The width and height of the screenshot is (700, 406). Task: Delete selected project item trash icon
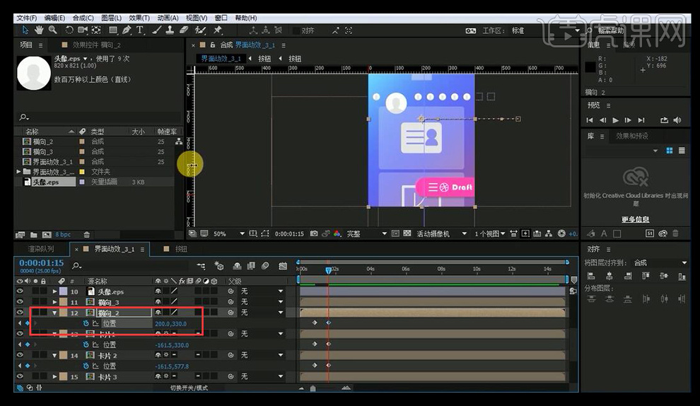[86, 235]
